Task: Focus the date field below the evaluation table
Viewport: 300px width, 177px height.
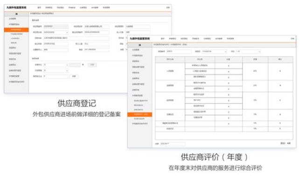Action: click(173, 144)
